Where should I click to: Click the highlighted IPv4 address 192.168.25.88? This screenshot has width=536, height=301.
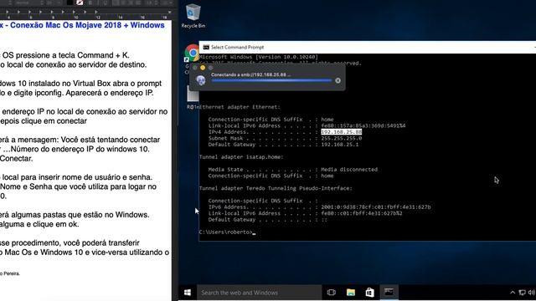tap(341, 132)
